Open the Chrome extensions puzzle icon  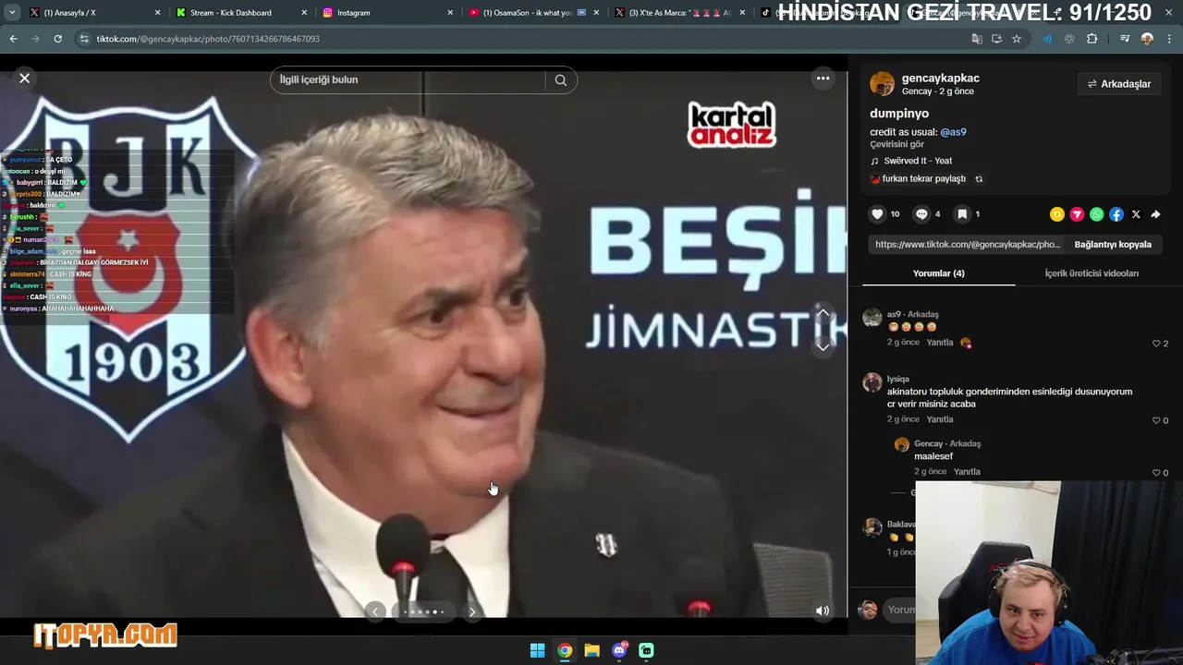tap(1092, 39)
